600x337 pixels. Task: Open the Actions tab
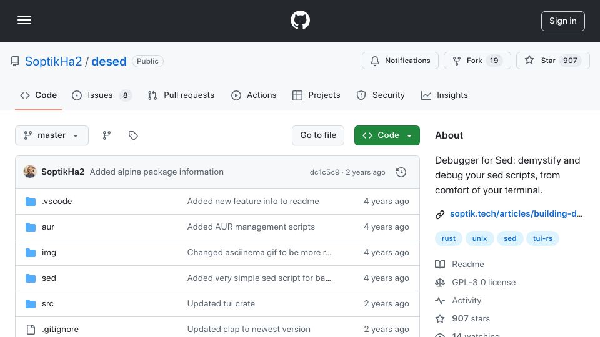[x=254, y=95]
